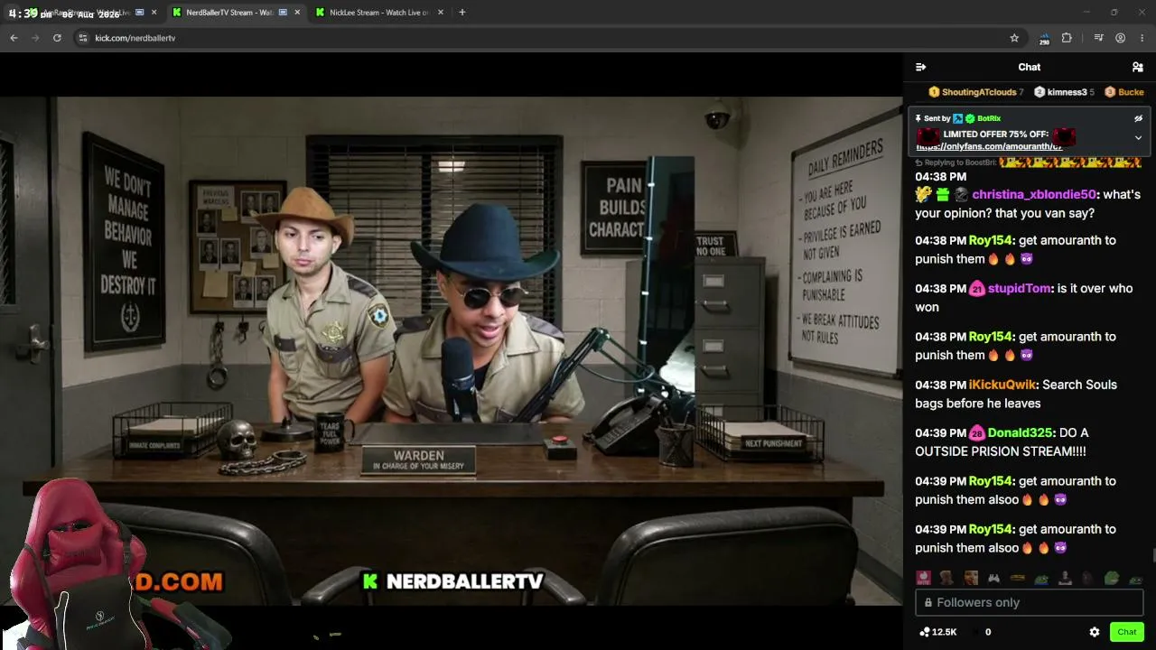The image size is (1156, 650).
Task: Click "LIMITED OFFER 75% OFF:" pinned text
Action: point(996,135)
